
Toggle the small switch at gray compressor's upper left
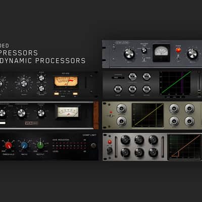pos(114,47)
